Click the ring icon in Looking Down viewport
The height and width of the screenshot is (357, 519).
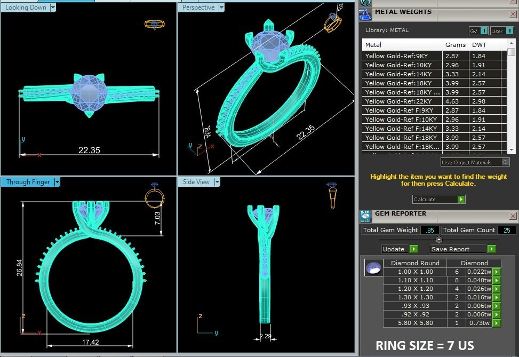click(x=154, y=25)
